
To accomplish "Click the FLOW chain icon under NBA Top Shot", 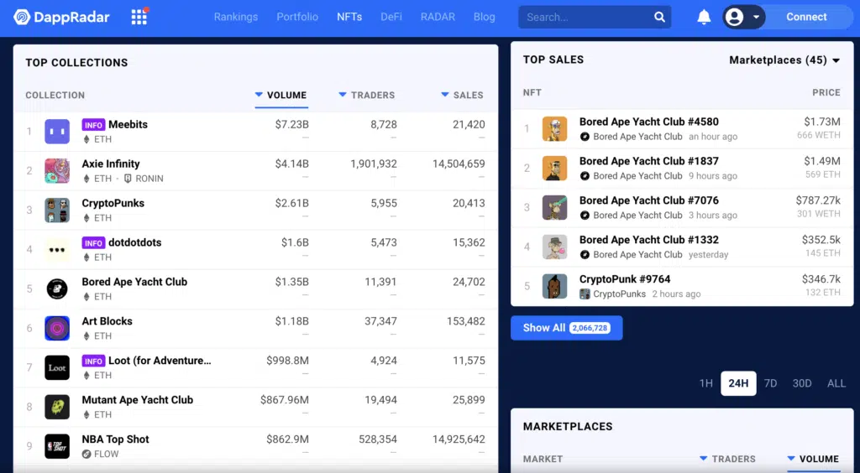I will click(x=87, y=454).
